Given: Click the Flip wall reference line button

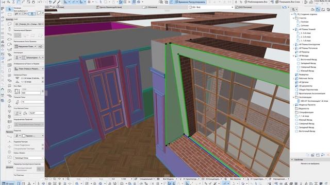Looking at the screenshot, I should [40, 46].
